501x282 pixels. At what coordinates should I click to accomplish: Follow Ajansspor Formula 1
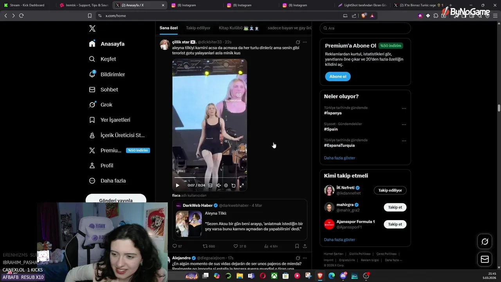coord(395,224)
